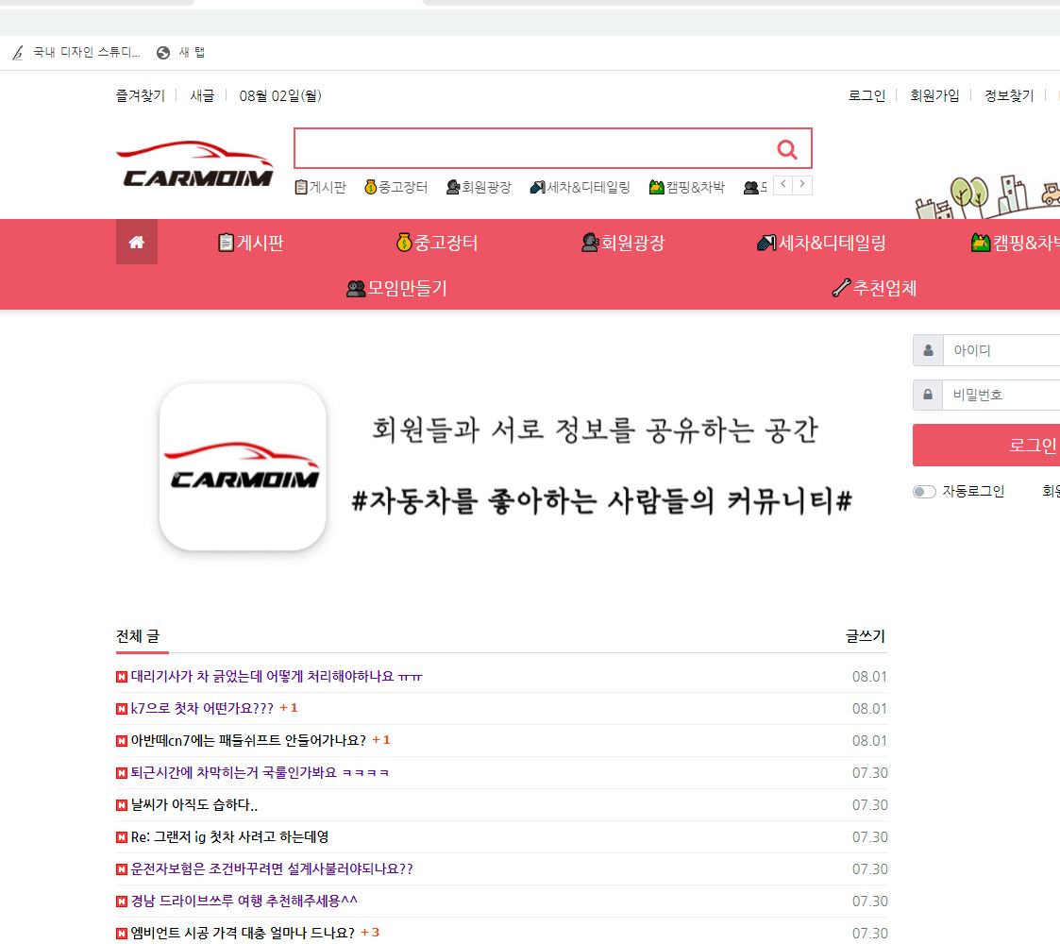Focus the 아이디 input field
This screenshot has width=1060, height=944.
coord(1001,350)
